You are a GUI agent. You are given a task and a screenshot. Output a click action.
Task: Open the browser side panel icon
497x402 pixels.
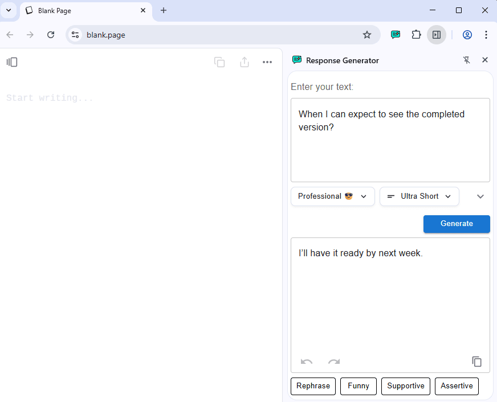pyautogui.click(x=437, y=35)
